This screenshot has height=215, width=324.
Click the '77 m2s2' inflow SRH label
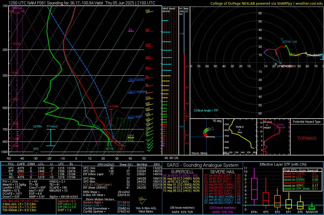tap(52, 126)
